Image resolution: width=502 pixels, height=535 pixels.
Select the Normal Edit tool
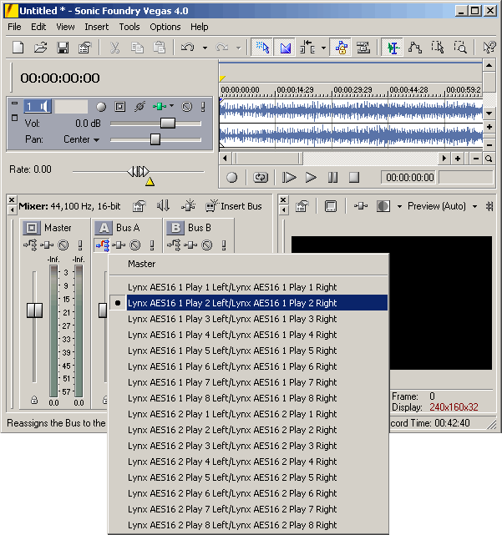[393, 47]
